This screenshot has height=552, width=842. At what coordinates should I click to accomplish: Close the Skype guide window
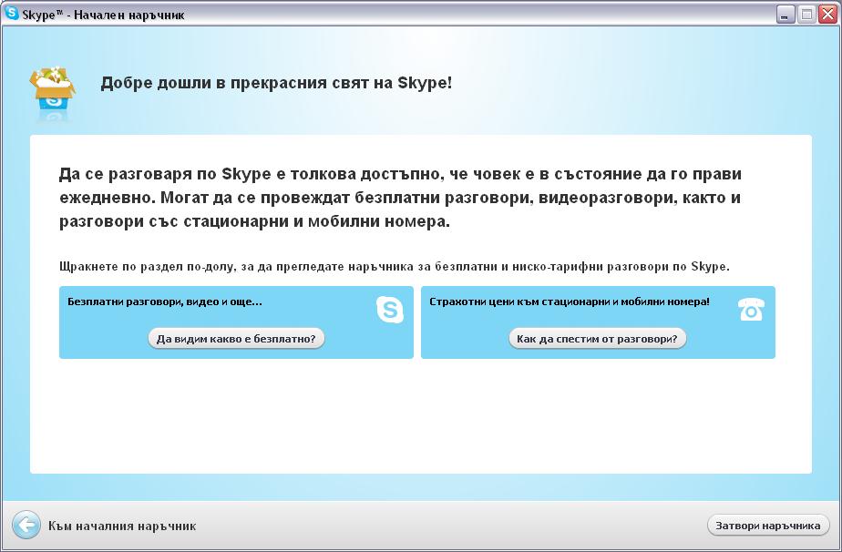(827, 15)
